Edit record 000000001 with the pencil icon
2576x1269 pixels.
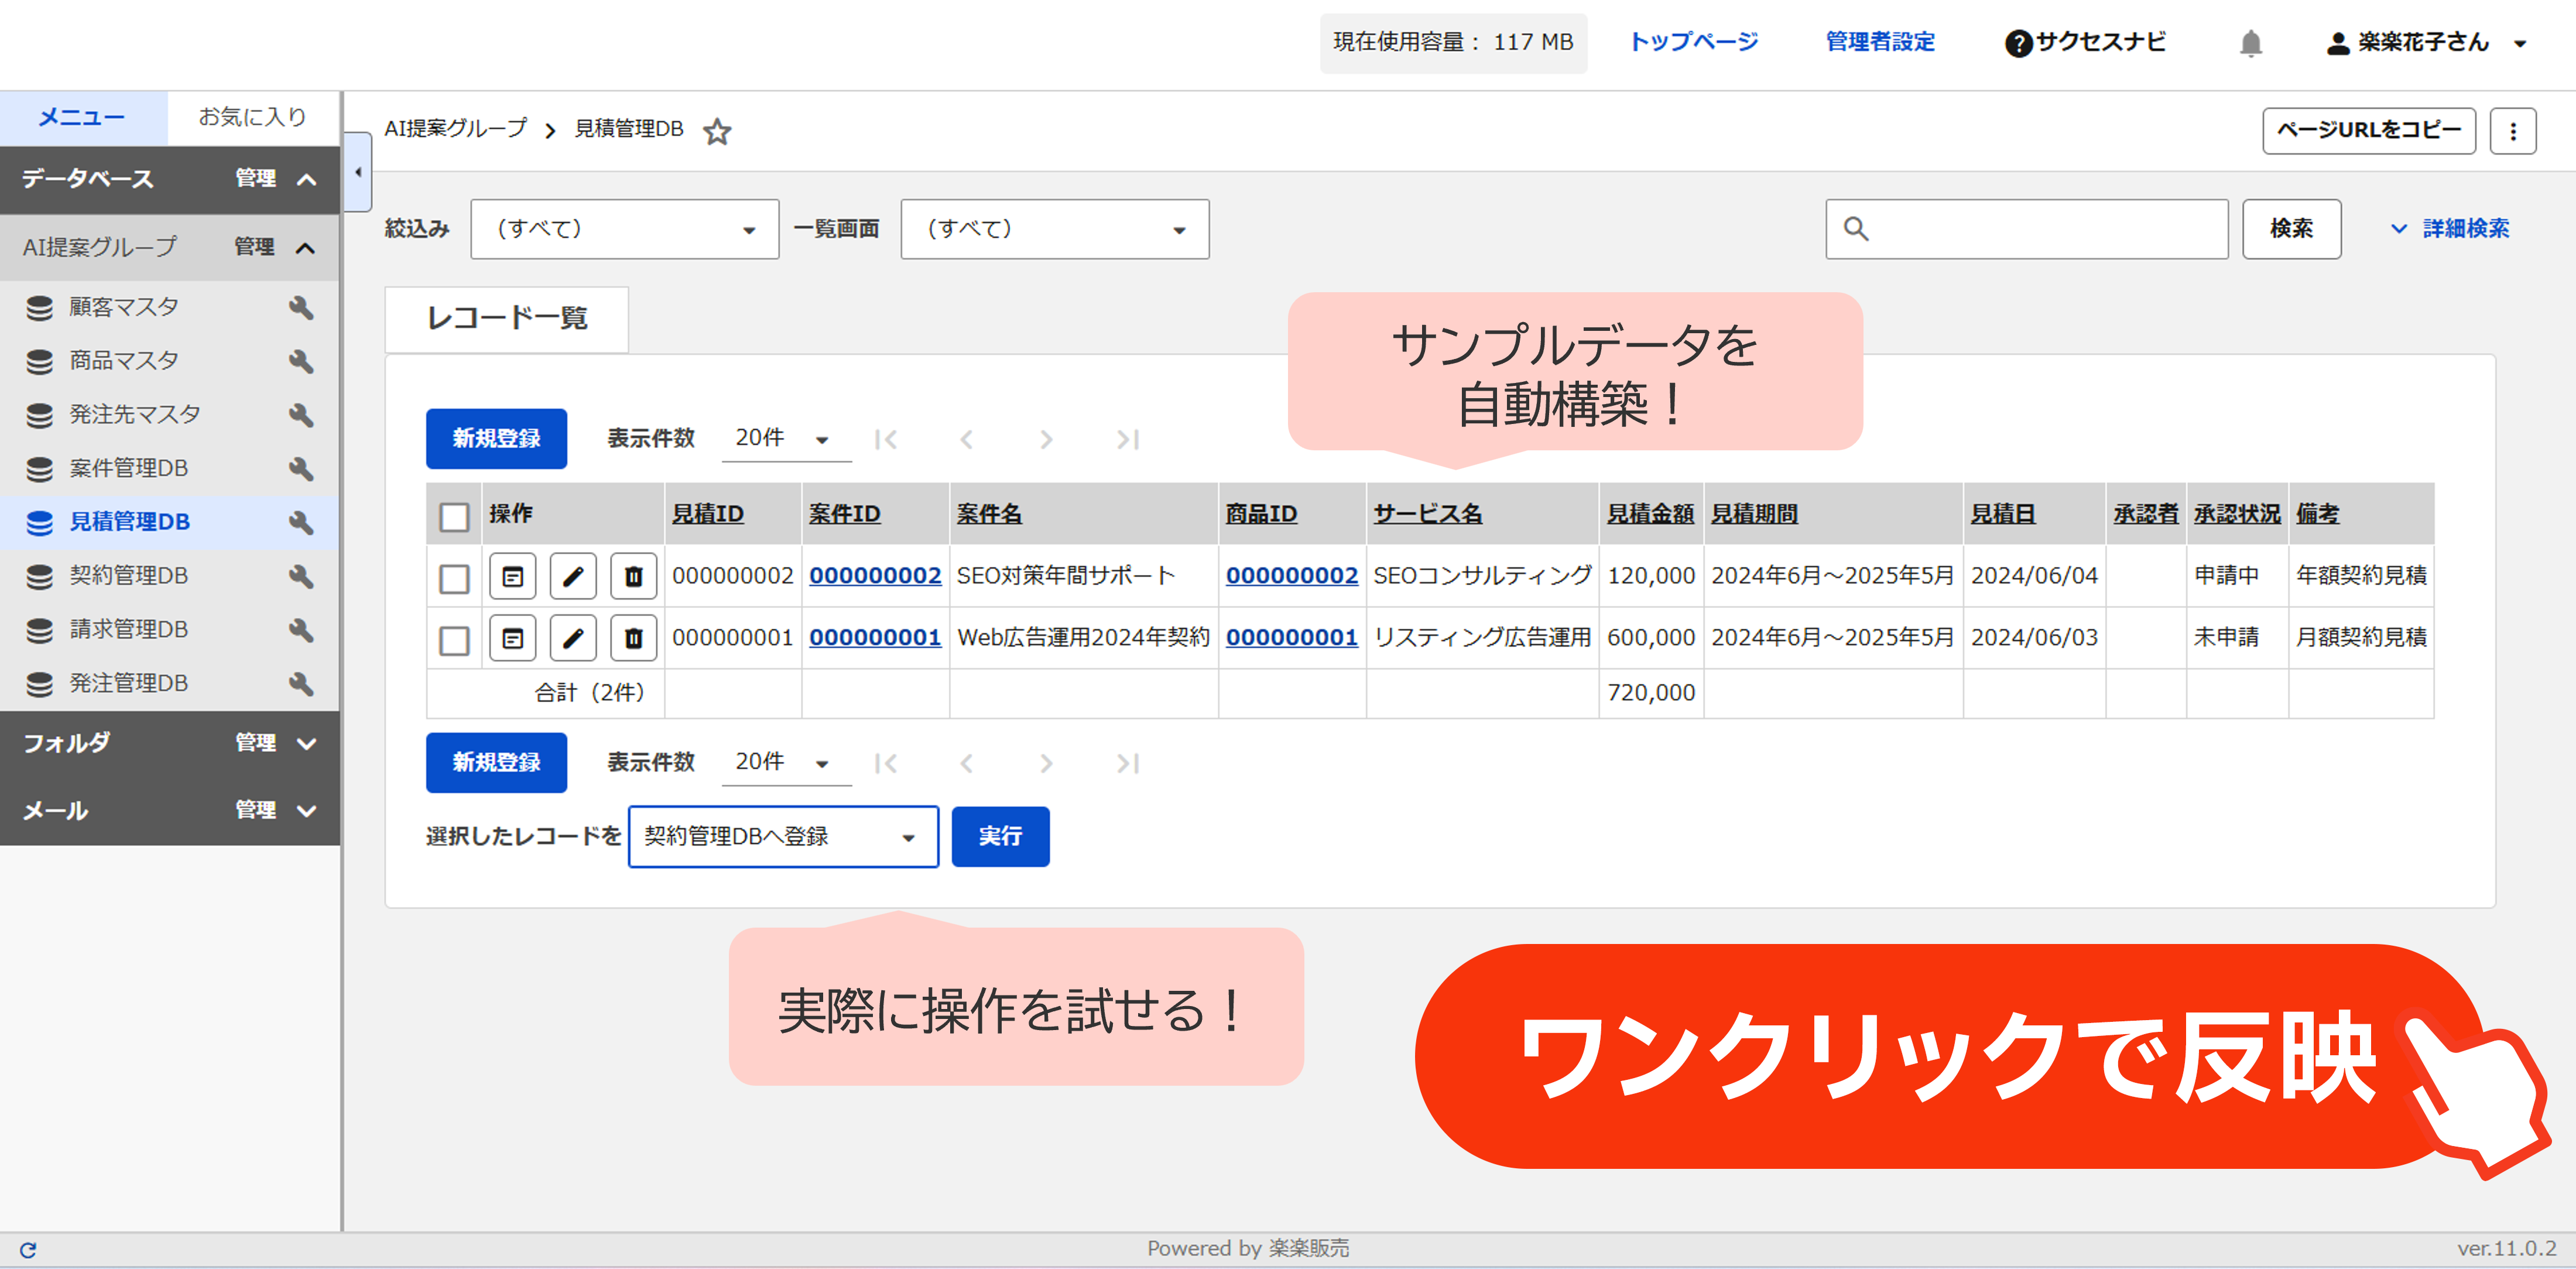click(573, 638)
